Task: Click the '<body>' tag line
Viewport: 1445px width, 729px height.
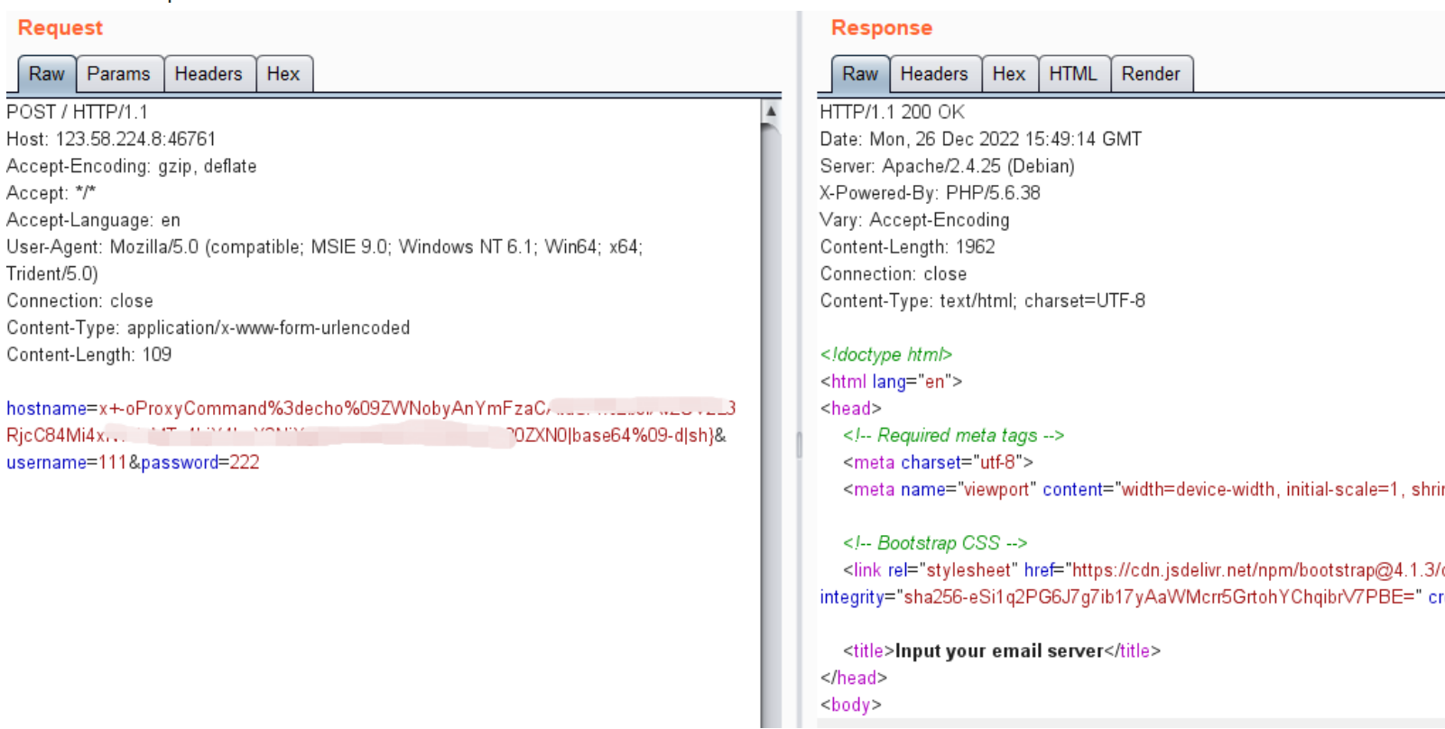Action: 850,706
